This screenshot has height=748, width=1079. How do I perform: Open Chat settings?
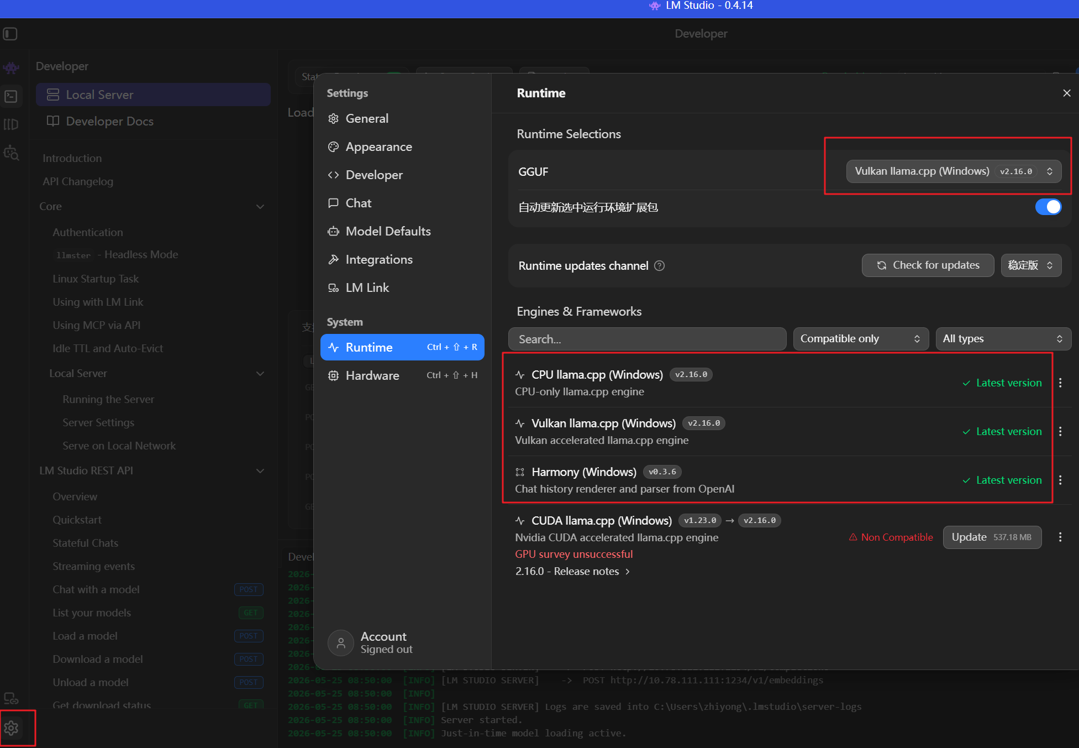point(402,203)
